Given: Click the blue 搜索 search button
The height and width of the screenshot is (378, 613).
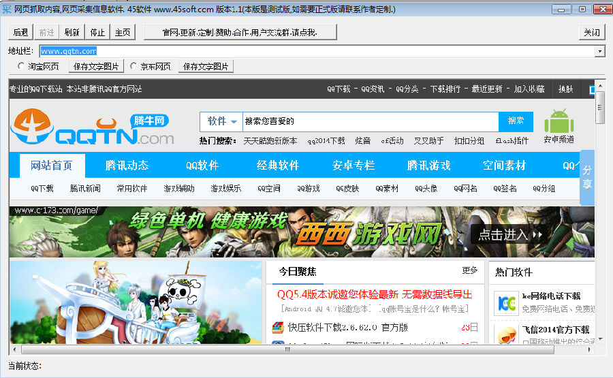Looking at the screenshot, I should pyautogui.click(x=516, y=121).
